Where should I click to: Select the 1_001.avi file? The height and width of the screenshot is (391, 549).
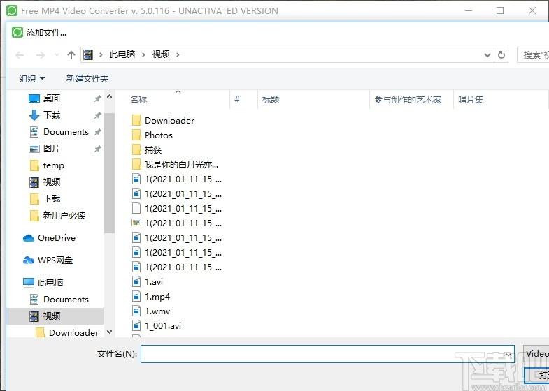(x=163, y=326)
